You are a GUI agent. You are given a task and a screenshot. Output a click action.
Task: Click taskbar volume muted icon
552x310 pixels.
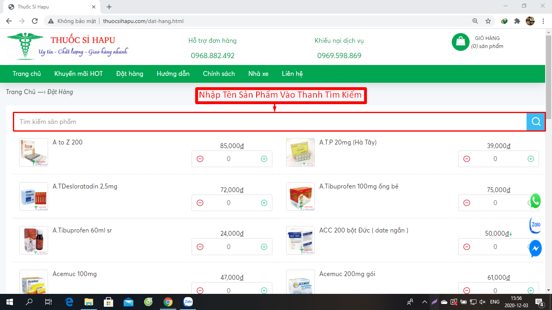coord(482,302)
